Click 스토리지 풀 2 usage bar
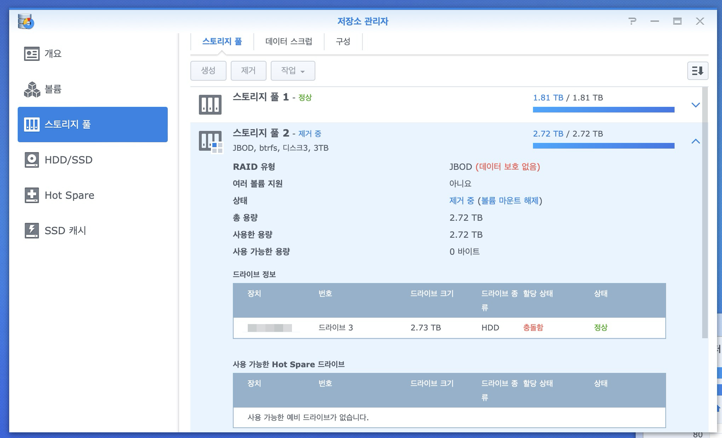Viewport: 722px width, 438px height. pos(603,146)
